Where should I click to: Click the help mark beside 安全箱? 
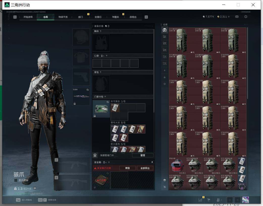[x=109, y=162]
